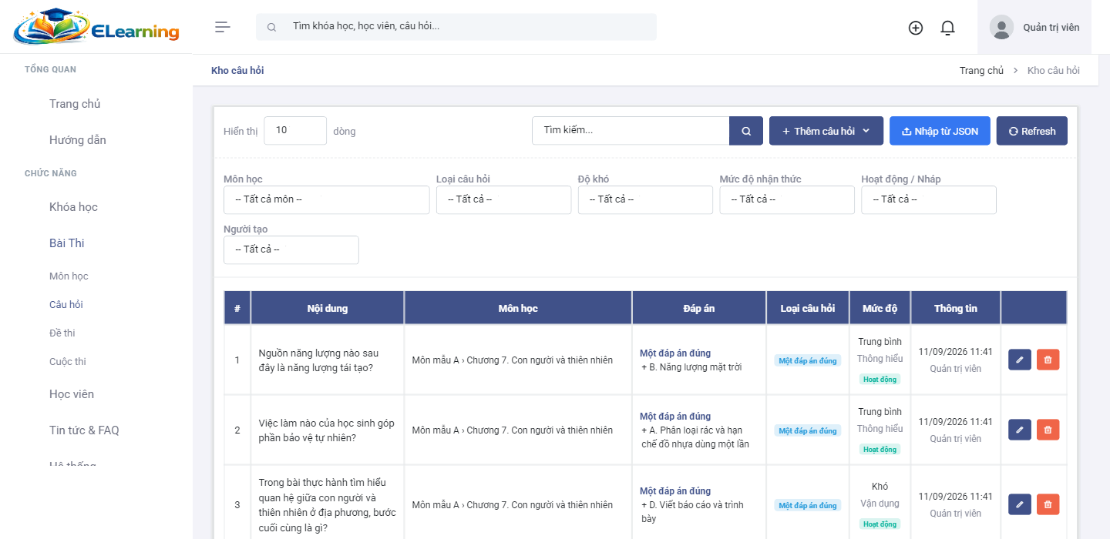Edit question 1 about năng lượng tái tạo
This screenshot has width=1110, height=539.
1020,360
